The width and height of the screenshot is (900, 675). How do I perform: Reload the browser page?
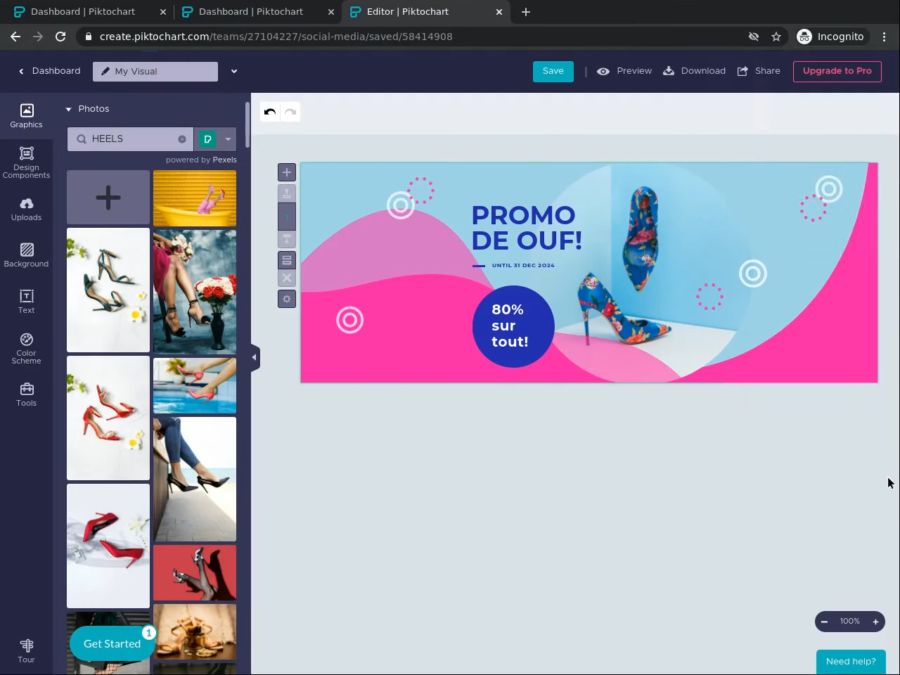click(60, 37)
